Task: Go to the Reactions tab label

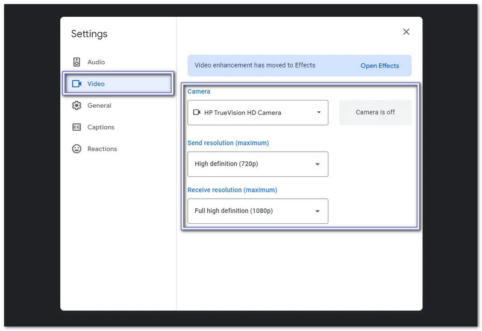Action: pyautogui.click(x=102, y=149)
